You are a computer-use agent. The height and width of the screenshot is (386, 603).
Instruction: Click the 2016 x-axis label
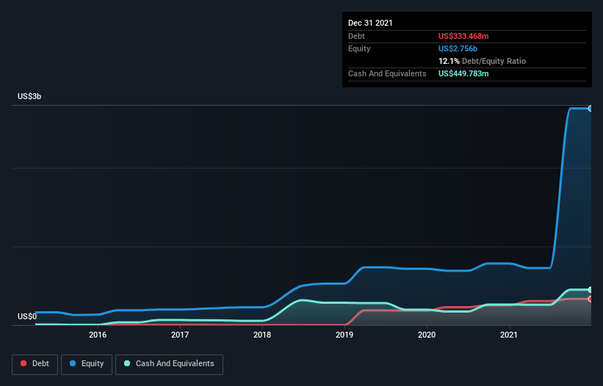click(x=98, y=335)
